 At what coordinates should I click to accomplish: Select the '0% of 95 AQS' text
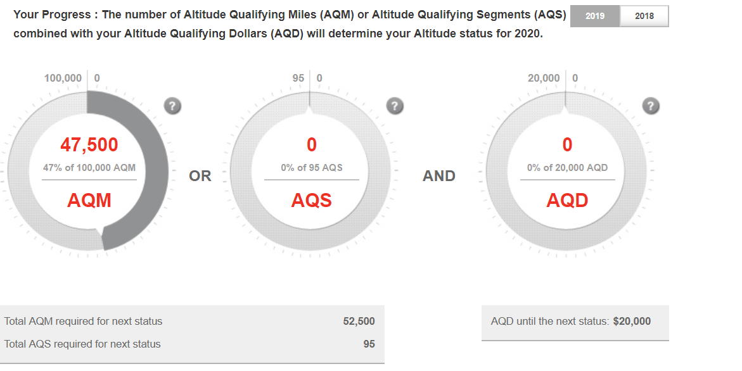click(311, 168)
